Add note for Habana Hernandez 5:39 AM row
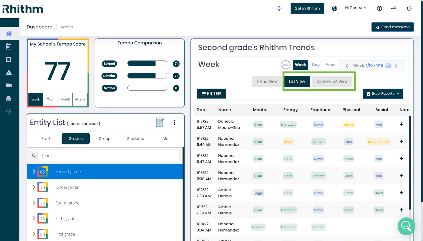 click(x=401, y=176)
